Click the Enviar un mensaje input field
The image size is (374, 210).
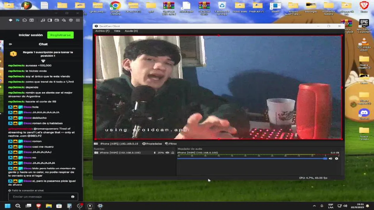[43, 197]
